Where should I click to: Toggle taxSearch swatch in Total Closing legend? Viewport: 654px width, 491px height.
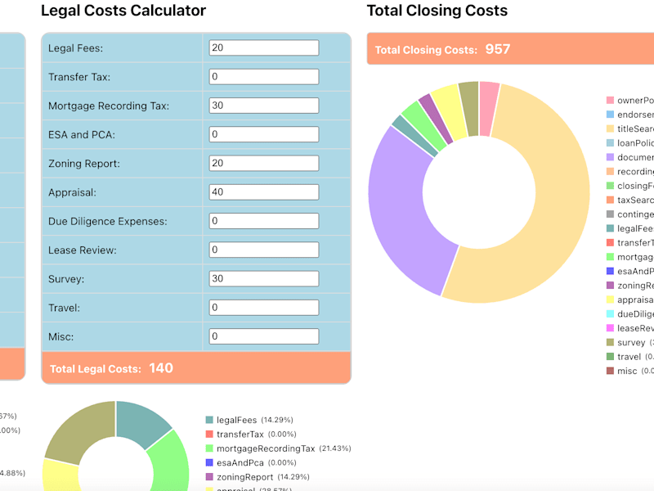pos(610,200)
